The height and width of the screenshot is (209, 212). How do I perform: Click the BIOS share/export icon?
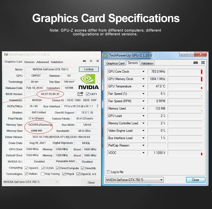(x=80, y=94)
